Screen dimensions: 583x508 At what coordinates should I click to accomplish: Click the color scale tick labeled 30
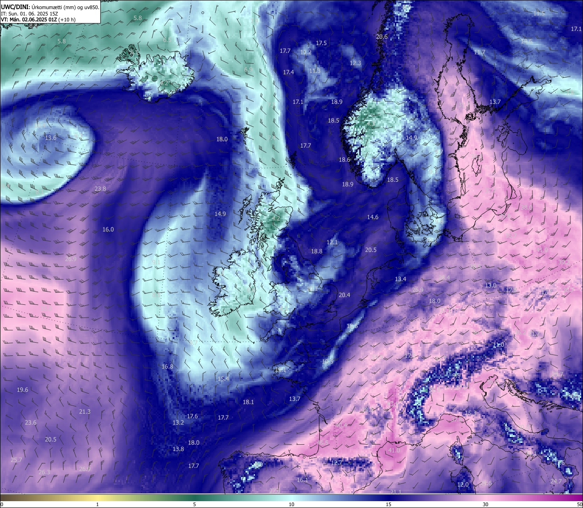(x=486, y=504)
